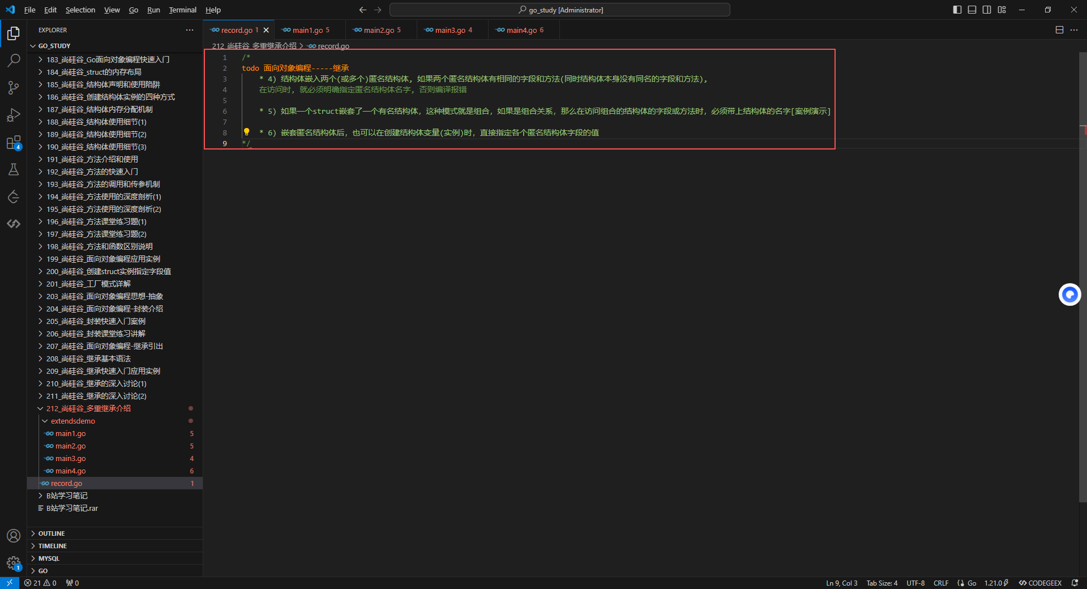Open forwarded ports status item
This screenshot has width=1087, height=589.
pos(72,583)
